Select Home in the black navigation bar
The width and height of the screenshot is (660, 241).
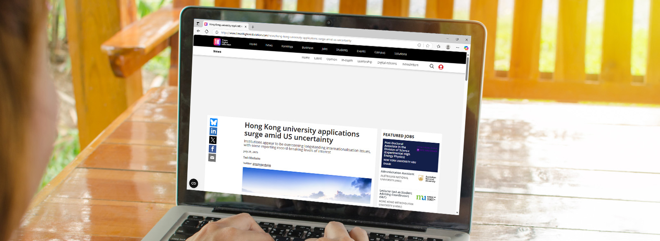[x=253, y=44]
